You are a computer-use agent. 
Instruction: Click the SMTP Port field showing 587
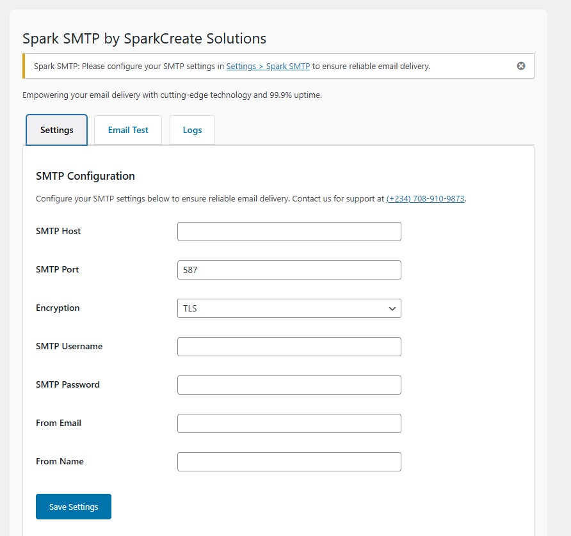289,269
